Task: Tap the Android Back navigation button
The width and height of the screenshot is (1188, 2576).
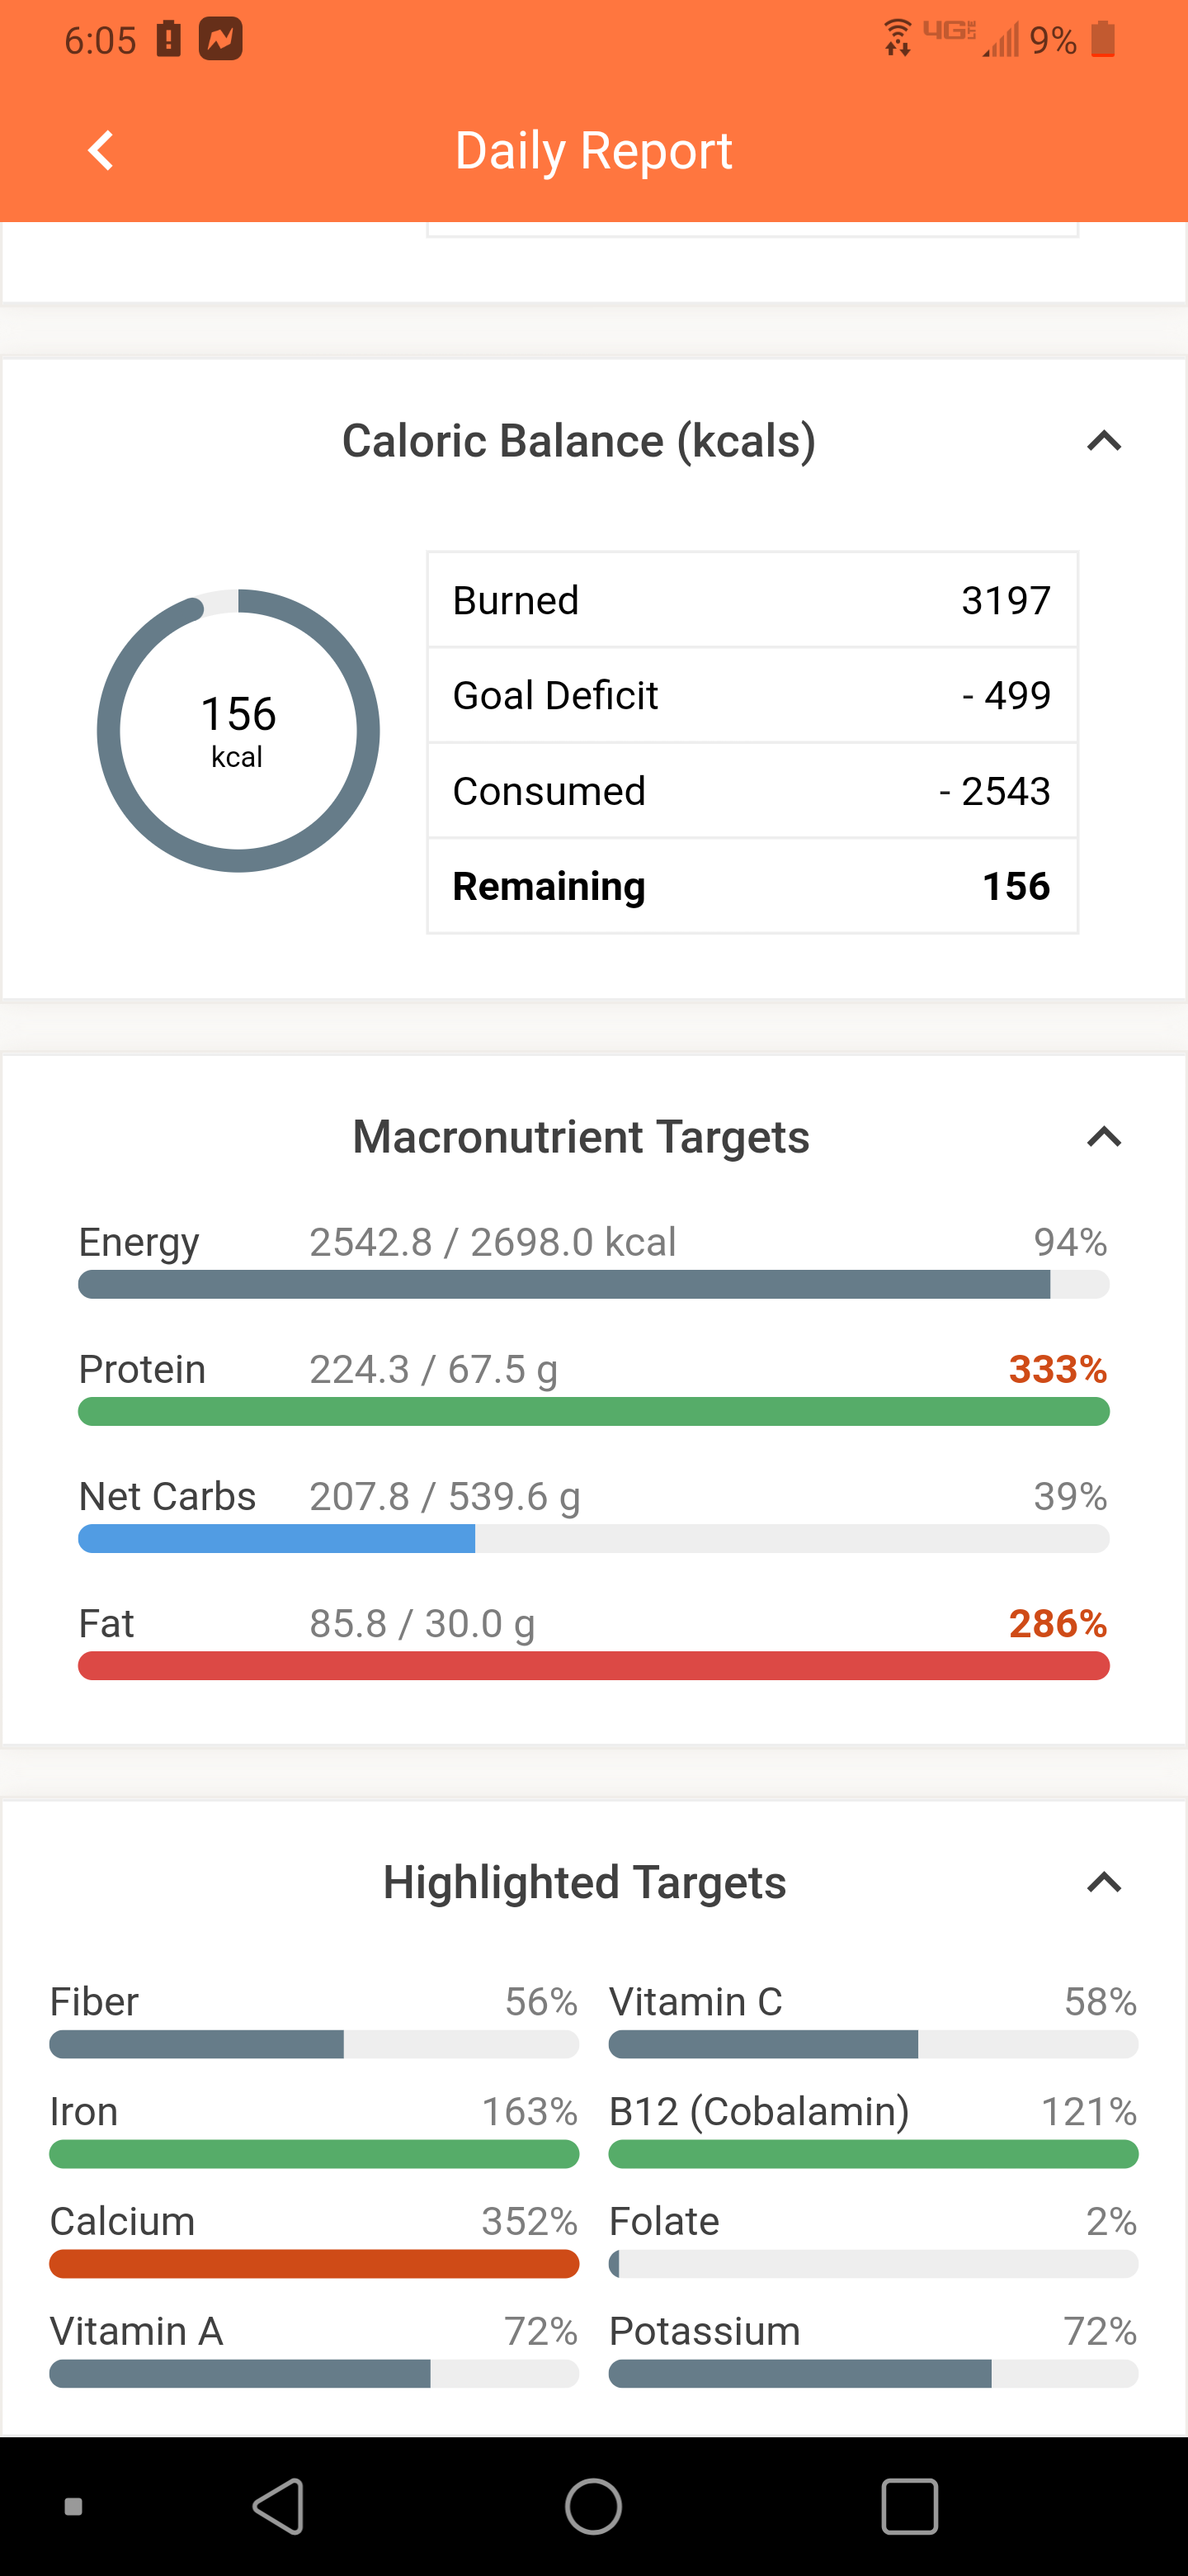Action: click(x=279, y=2506)
